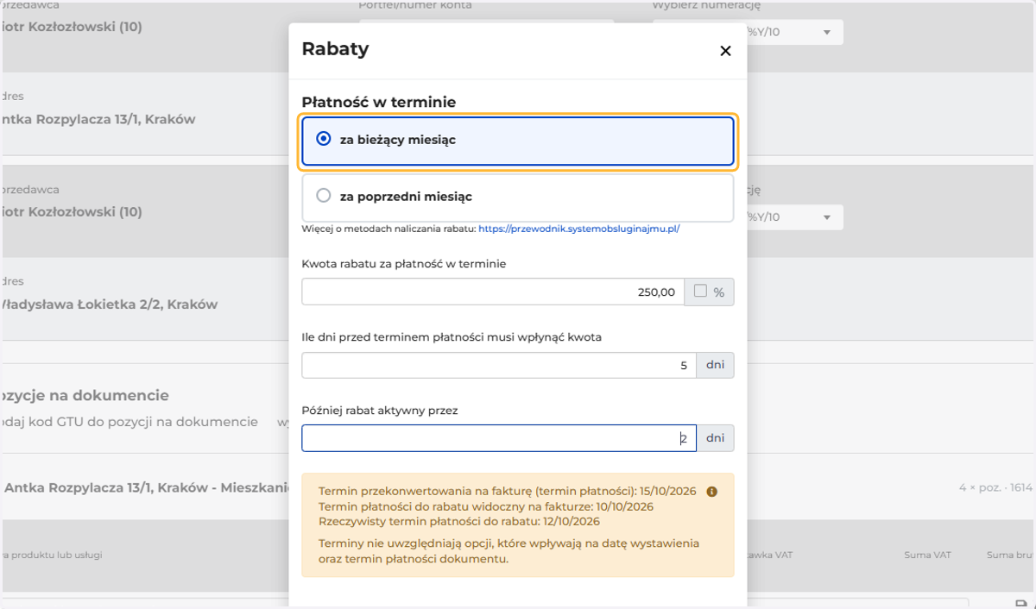The width and height of the screenshot is (1036, 609).
Task: Click the 'Suma VAT' column header in background
Action: pyautogui.click(x=927, y=555)
